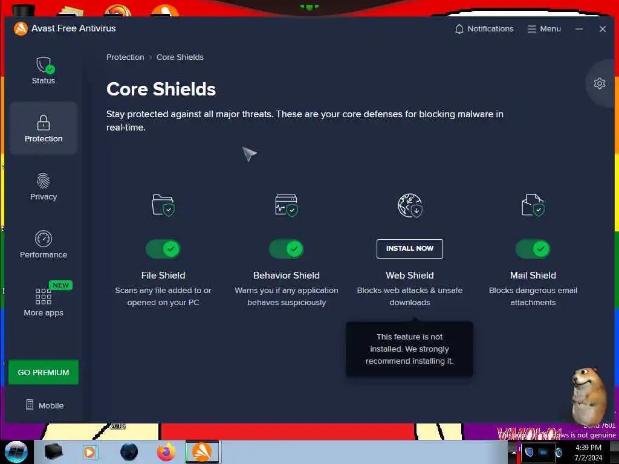Open the black box taskbar icon
Screen dimensions: 619x464
point(54,452)
